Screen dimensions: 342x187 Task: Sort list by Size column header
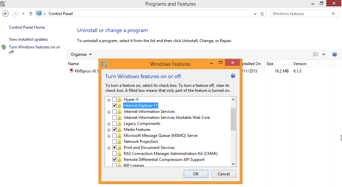coord(270,64)
